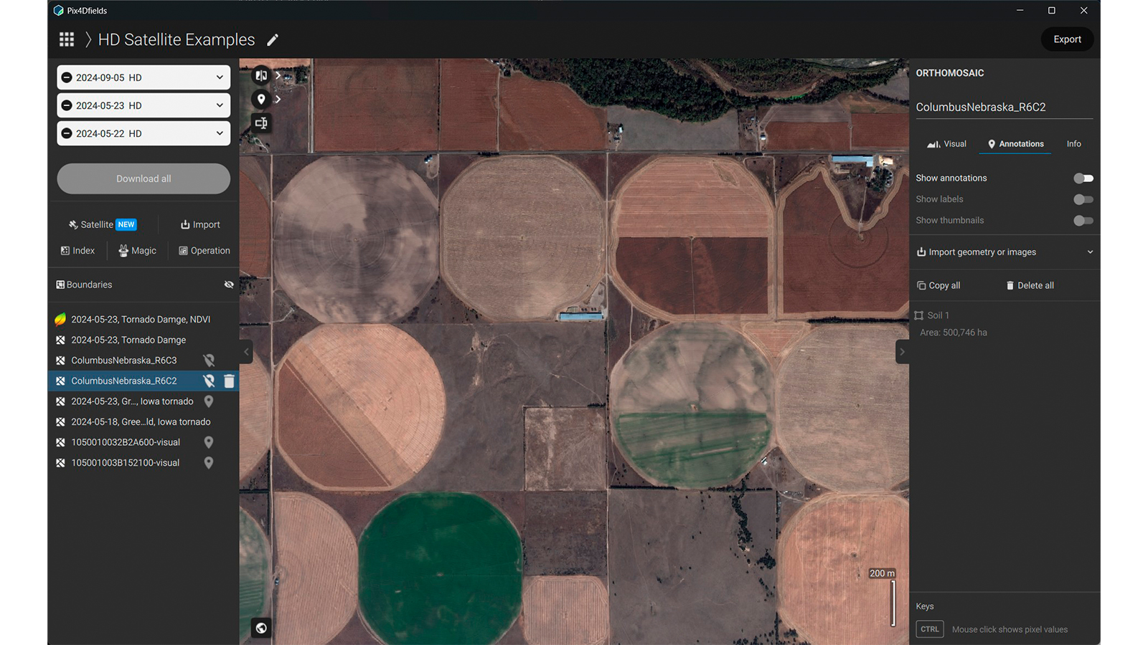The width and height of the screenshot is (1148, 645).
Task: Click the HD Satellite Examples project title
Action: click(x=177, y=39)
